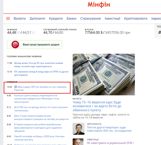Open the news OpenAI не вийде на біржу
161x145 pixels.
coord(39,138)
